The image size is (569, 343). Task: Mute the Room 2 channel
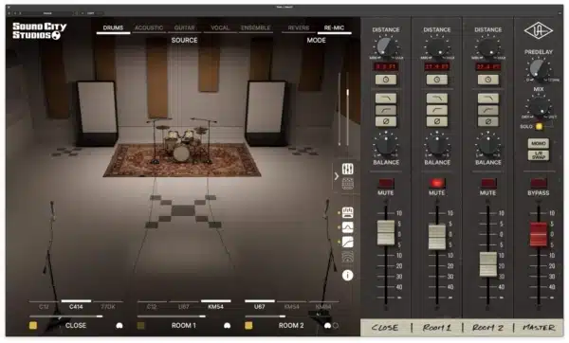click(488, 183)
